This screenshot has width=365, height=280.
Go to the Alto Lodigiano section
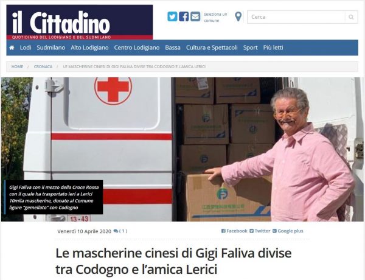(x=89, y=47)
